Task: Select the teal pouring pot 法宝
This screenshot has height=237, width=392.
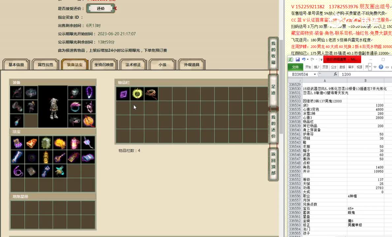Action: tap(60, 171)
